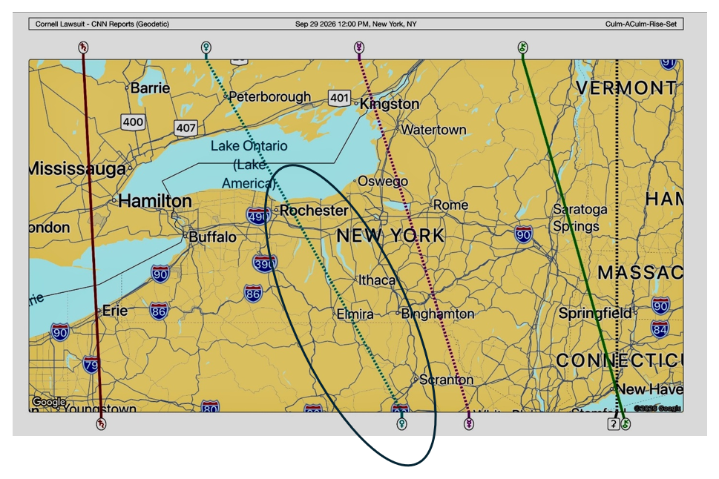Click the Lake Ontario label

tap(249, 146)
